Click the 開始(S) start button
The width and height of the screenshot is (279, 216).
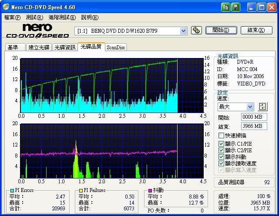click(x=221, y=30)
